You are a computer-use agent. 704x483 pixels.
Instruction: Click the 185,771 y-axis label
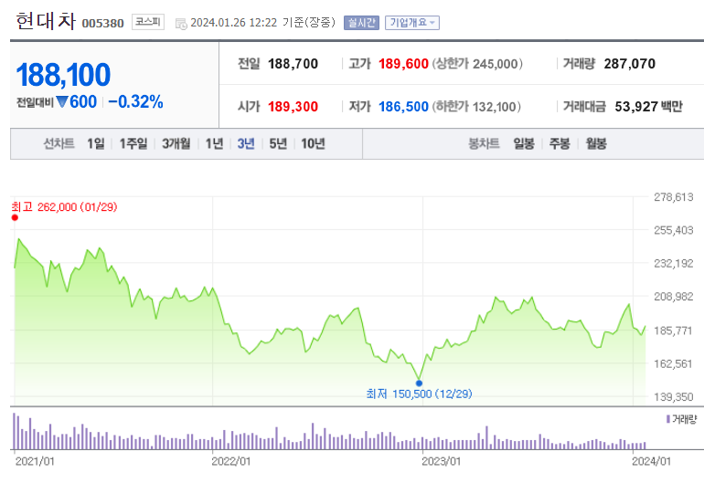[674, 331]
